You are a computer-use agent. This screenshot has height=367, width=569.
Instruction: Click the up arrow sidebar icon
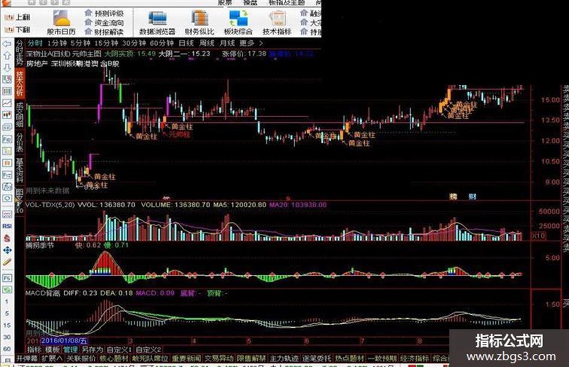pyautogui.click(x=7, y=55)
